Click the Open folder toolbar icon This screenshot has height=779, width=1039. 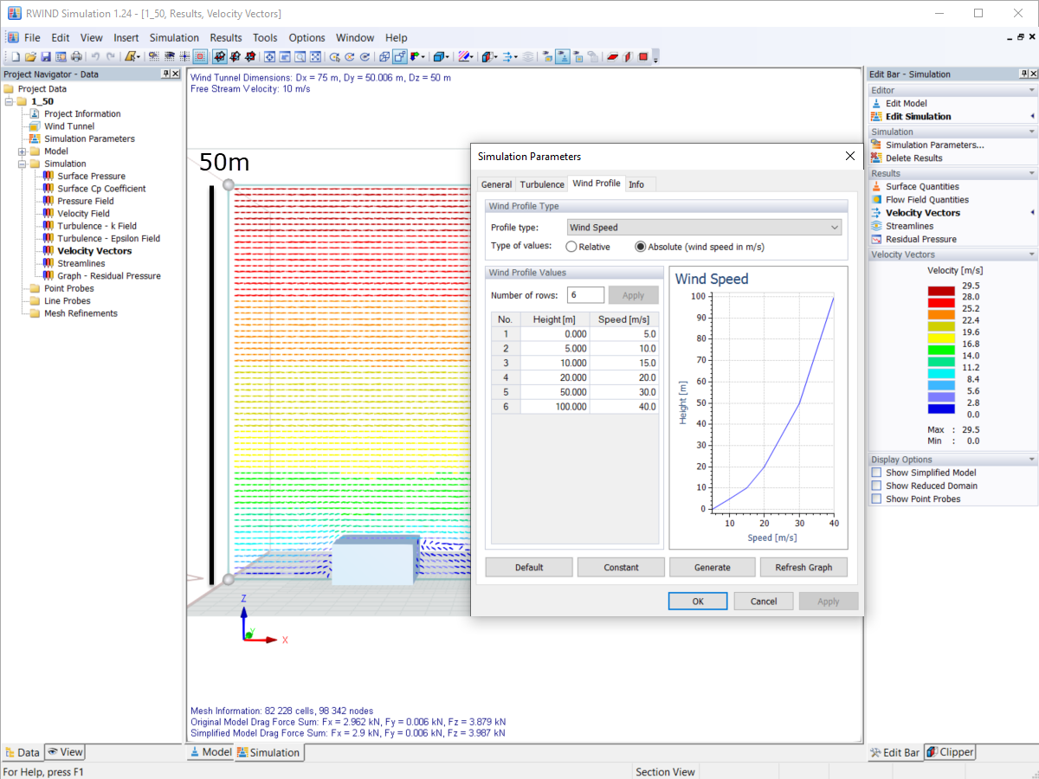coord(30,57)
